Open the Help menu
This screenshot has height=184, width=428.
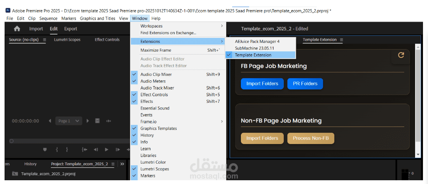point(156,19)
